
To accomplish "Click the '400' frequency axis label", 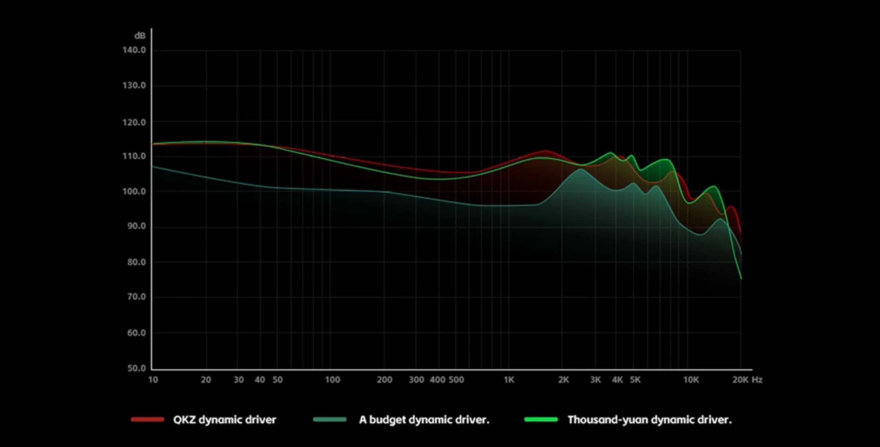I will [438, 380].
